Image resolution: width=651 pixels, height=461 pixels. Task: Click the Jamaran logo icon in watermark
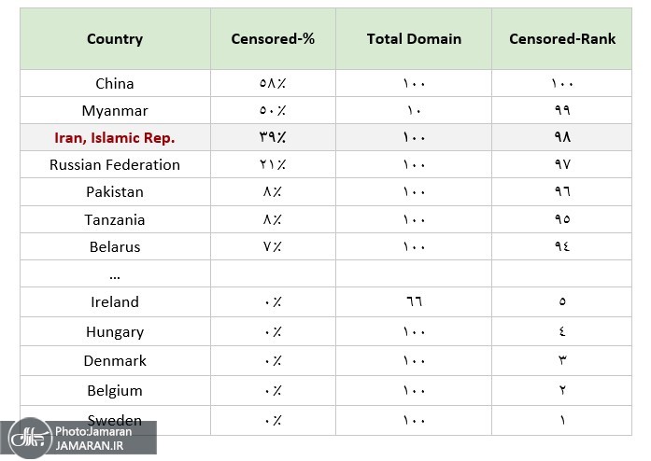point(29,438)
